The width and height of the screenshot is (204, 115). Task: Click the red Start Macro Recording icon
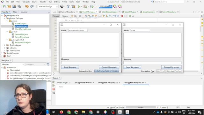click(122, 16)
